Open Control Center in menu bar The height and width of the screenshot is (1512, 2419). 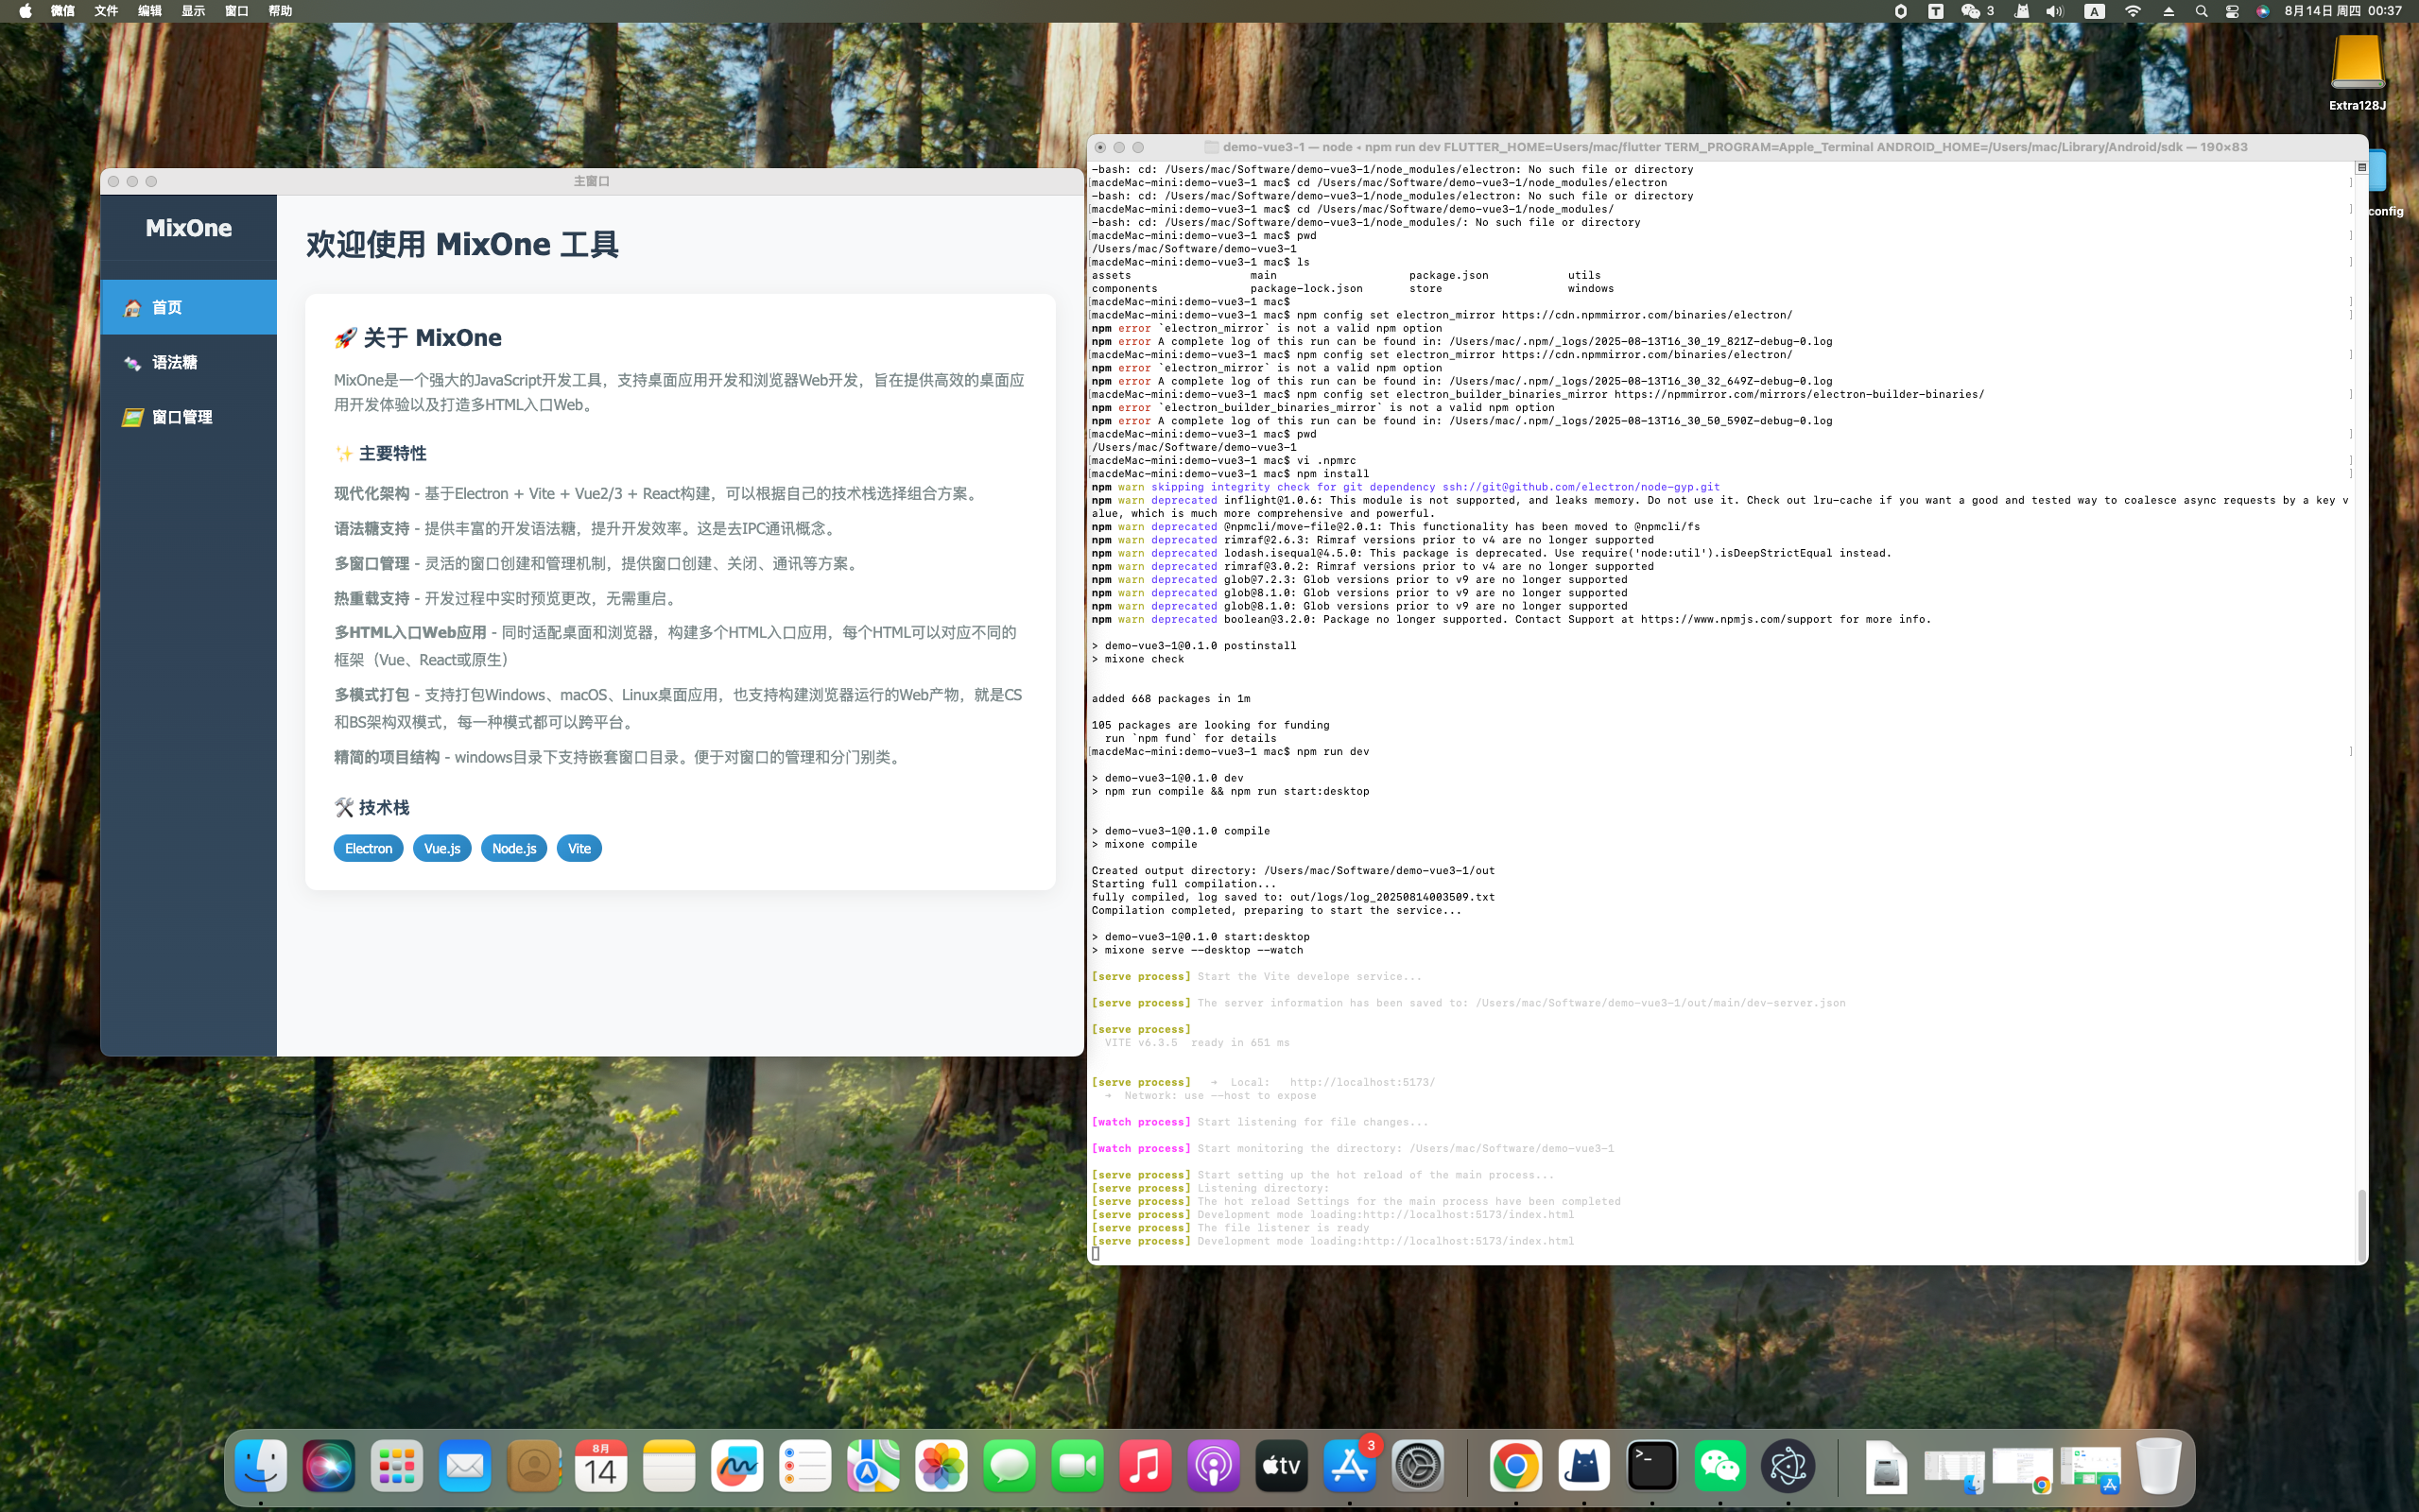pyautogui.click(x=2232, y=11)
